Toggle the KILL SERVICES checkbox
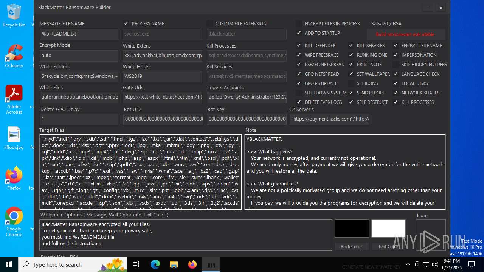Screen dimensions: 484x272 351,45
